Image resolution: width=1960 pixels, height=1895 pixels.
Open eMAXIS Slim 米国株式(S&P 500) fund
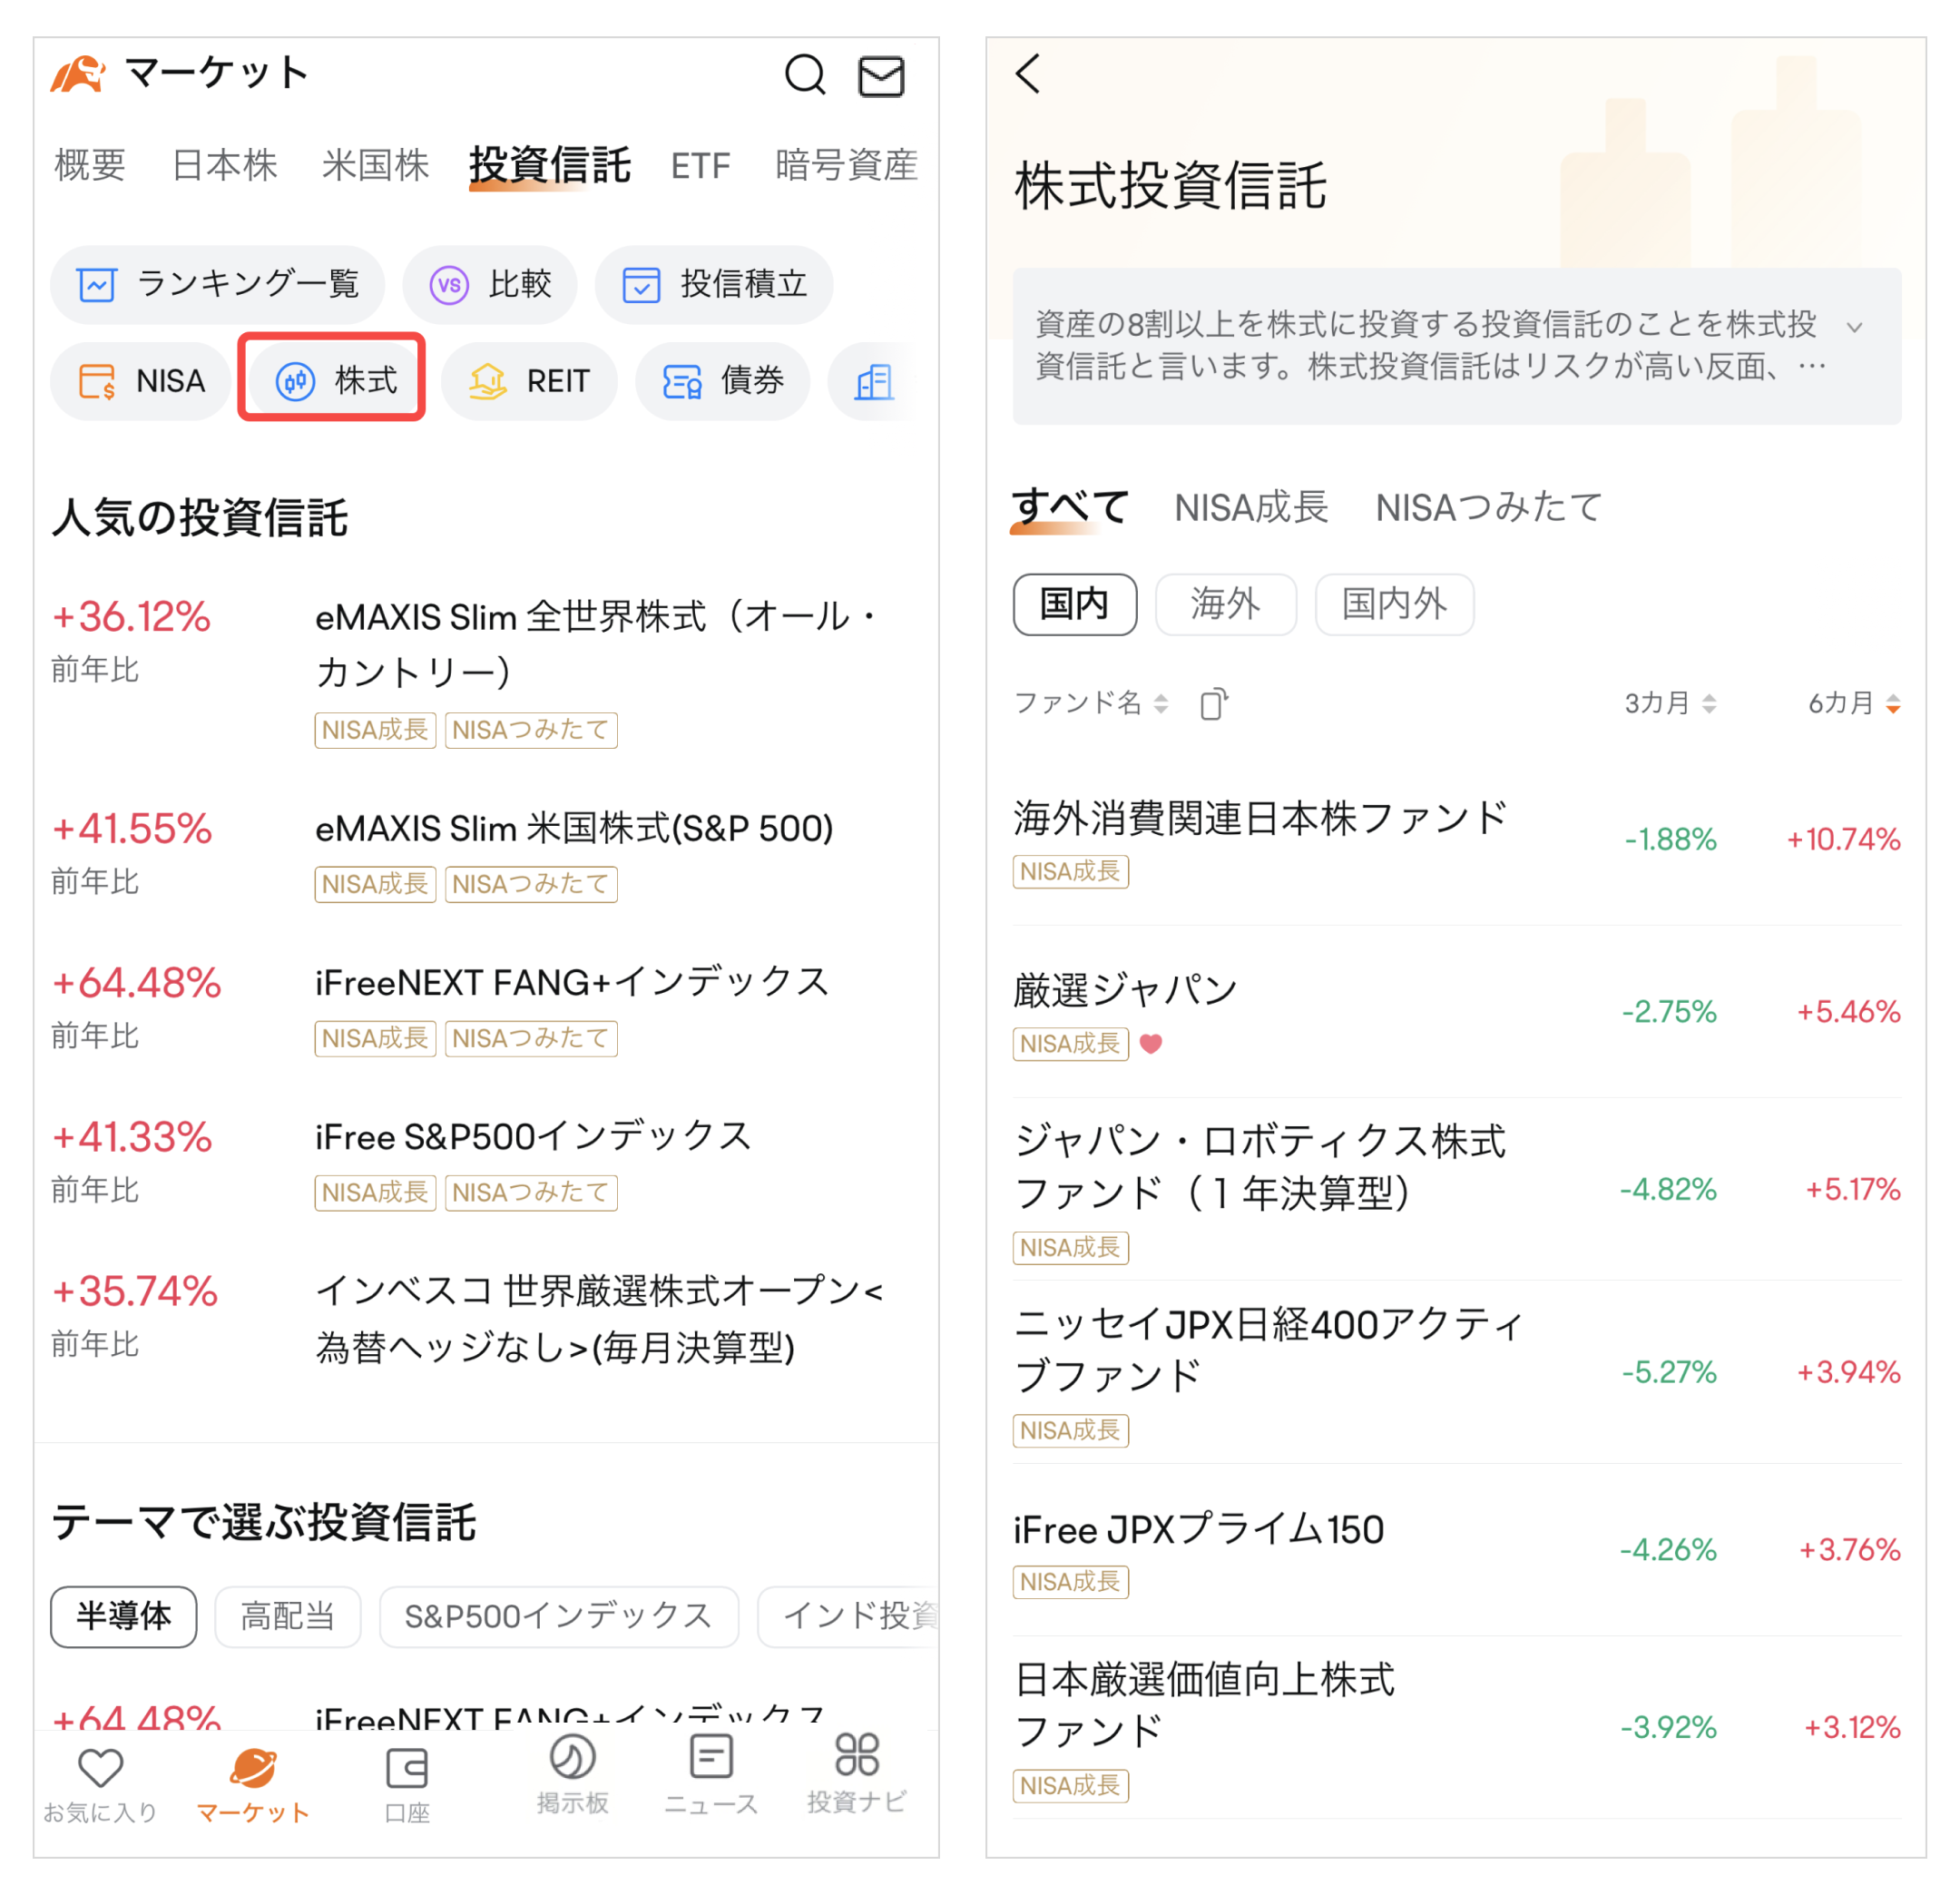[x=486, y=856]
